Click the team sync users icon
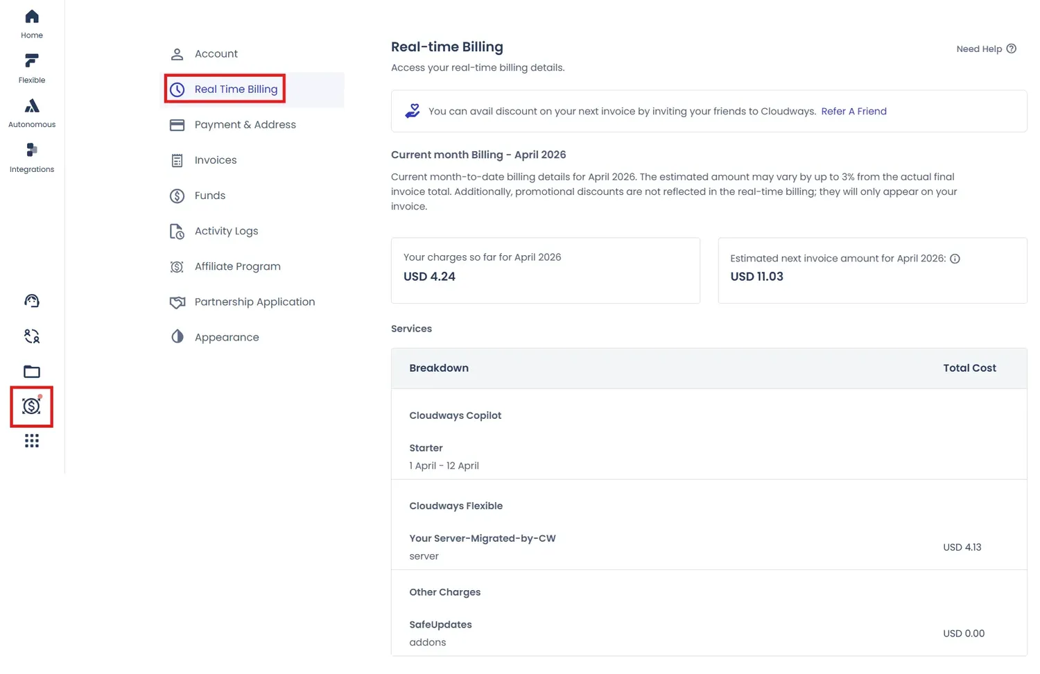 pos(32,336)
